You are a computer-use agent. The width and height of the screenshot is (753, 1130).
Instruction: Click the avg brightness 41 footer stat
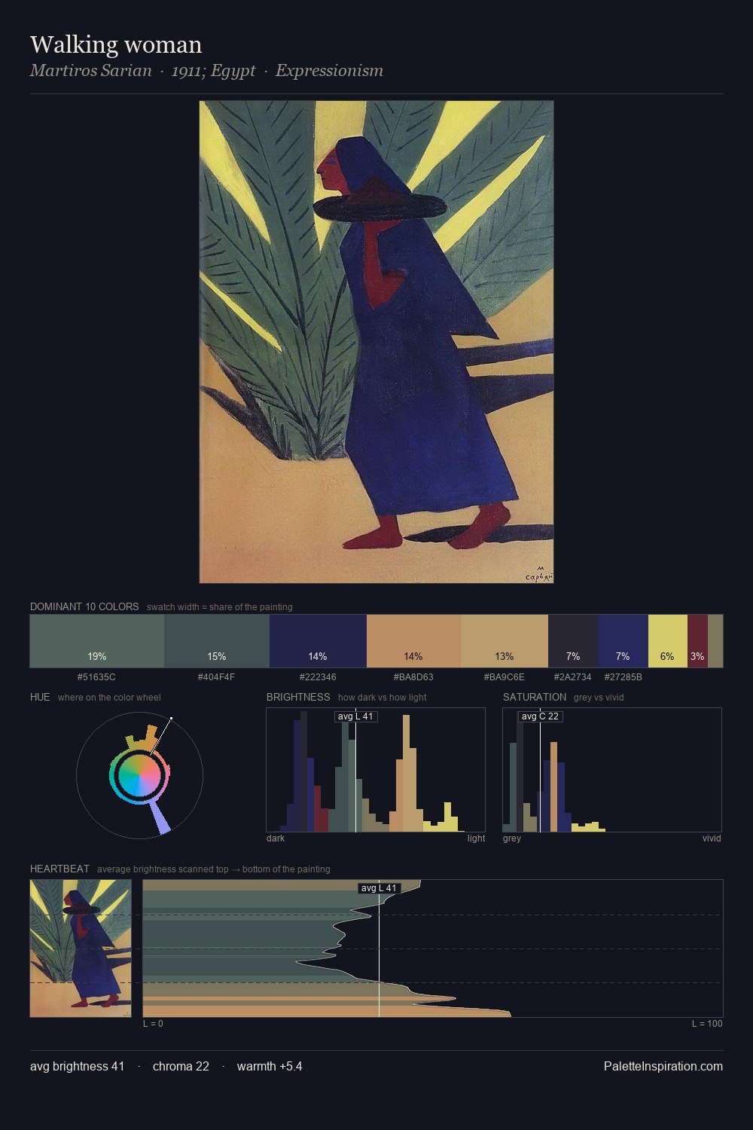click(78, 1066)
